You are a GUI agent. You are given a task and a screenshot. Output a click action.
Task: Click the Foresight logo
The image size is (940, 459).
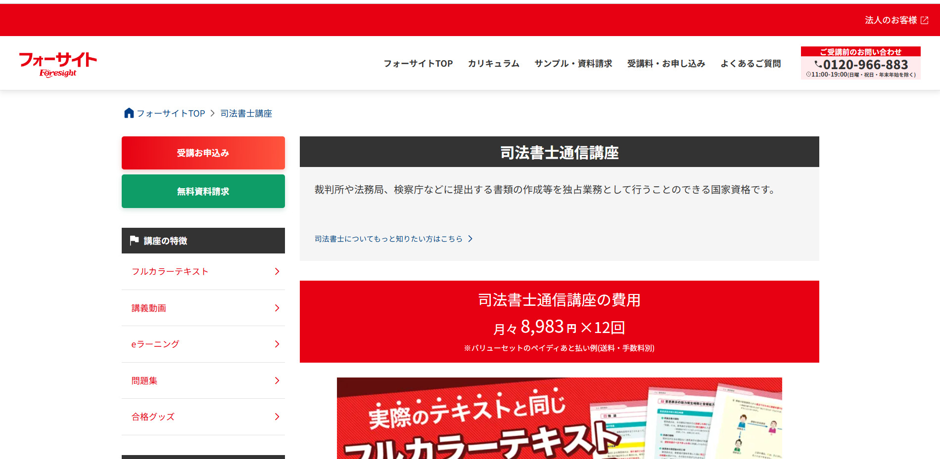pyautogui.click(x=58, y=64)
